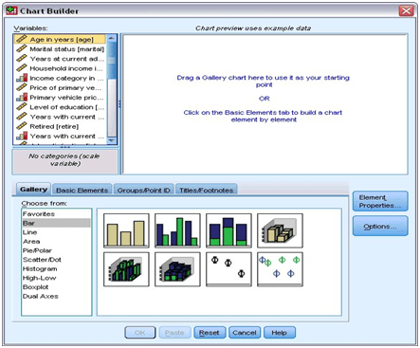Click the Reset button

pyautogui.click(x=210, y=333)
